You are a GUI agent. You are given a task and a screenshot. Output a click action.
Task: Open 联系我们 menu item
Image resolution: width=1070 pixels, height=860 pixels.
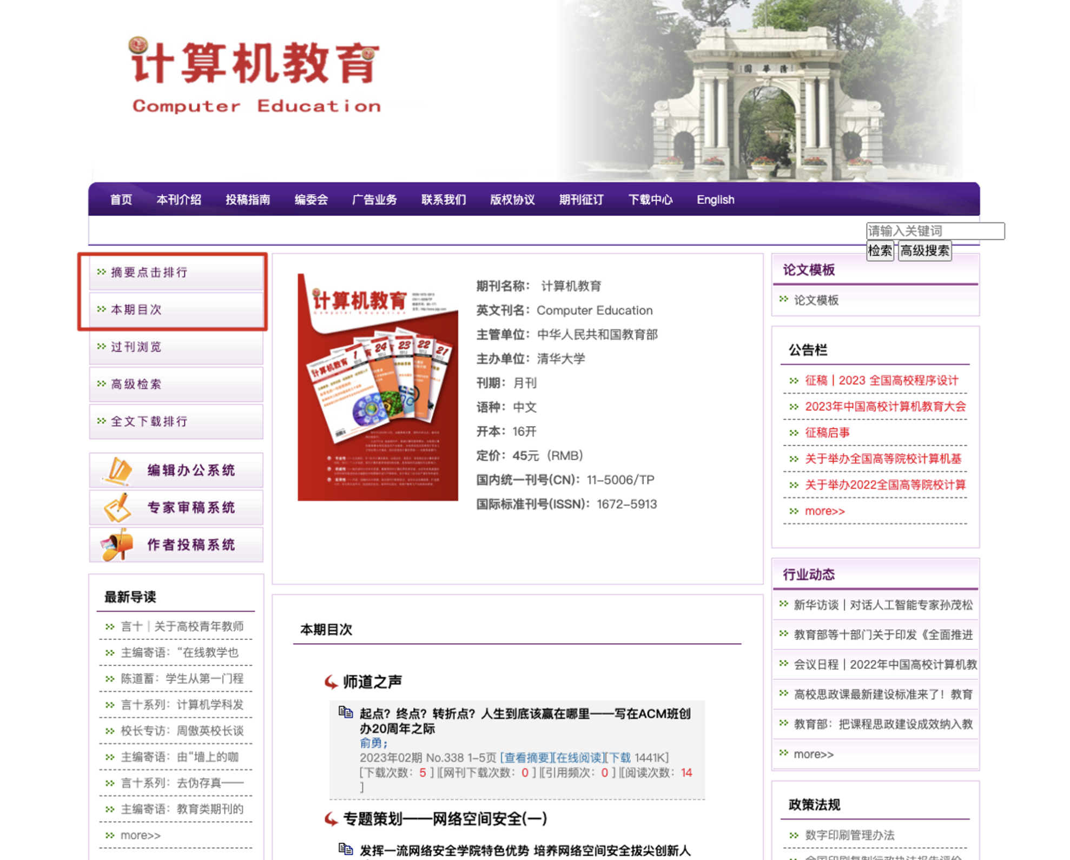(x=444, y=200)
